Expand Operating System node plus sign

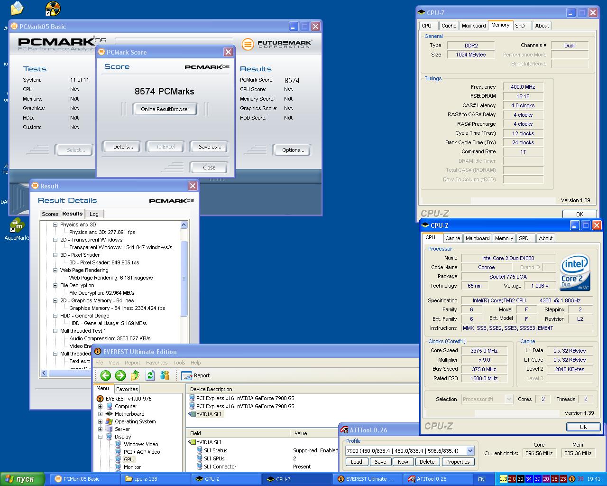pos(100,421)
